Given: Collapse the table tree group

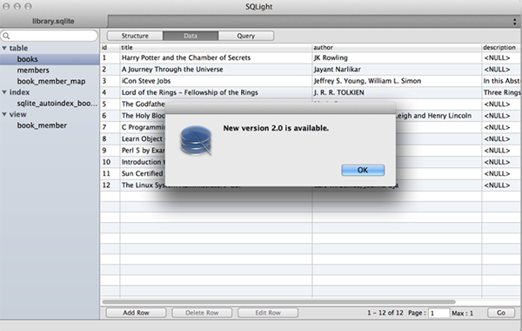Looking at the screenshot, I should click(4, 48).
